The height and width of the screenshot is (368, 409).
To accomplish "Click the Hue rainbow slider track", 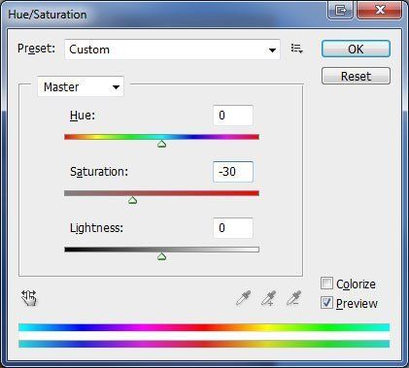I will pos(161,137).
